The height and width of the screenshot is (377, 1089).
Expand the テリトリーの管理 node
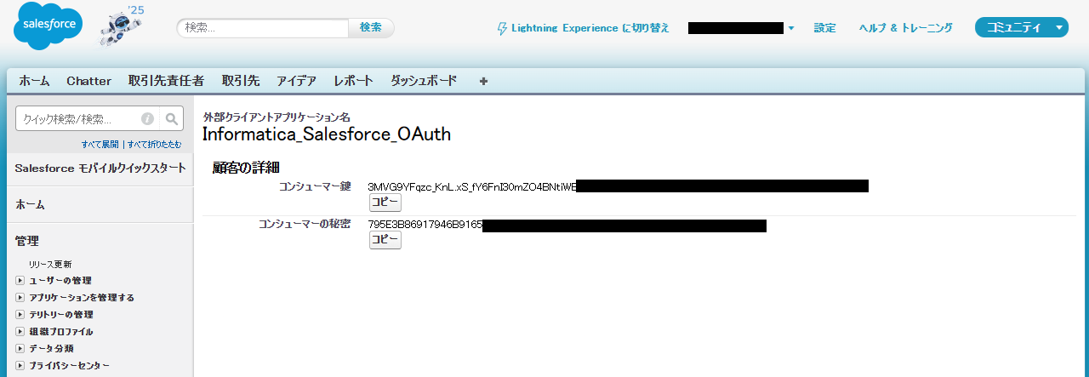[x=20, y=315]
